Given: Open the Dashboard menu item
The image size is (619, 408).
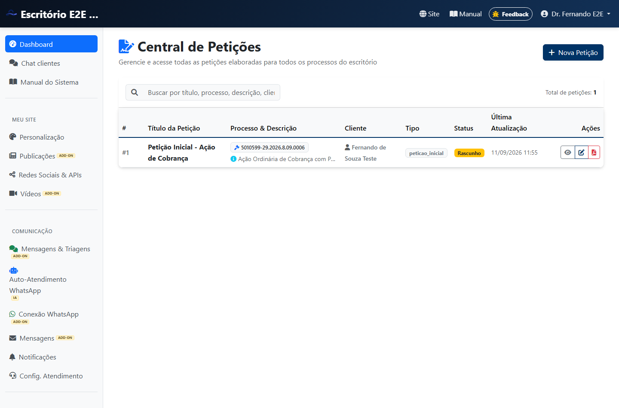Looking at the screenshot, I should click(x=51, y=44).
